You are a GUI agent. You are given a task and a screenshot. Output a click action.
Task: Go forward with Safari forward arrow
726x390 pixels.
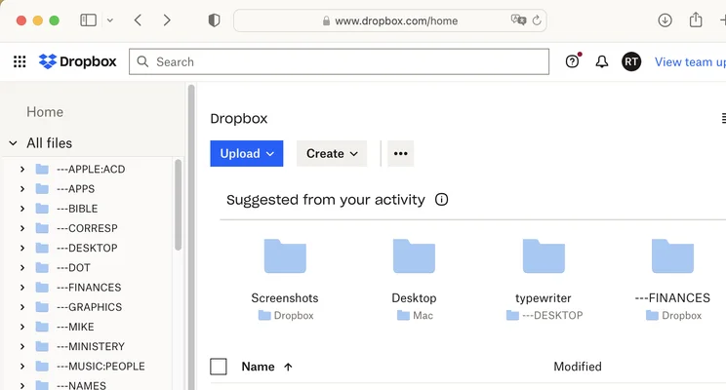click(x=167, y=20)
